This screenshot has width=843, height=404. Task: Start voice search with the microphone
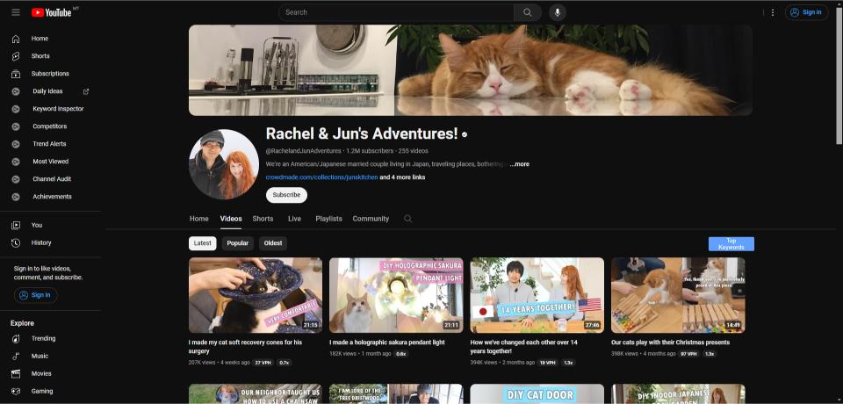558,12
